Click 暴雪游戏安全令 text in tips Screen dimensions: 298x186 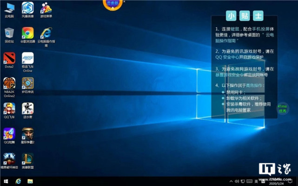(229, 75)
